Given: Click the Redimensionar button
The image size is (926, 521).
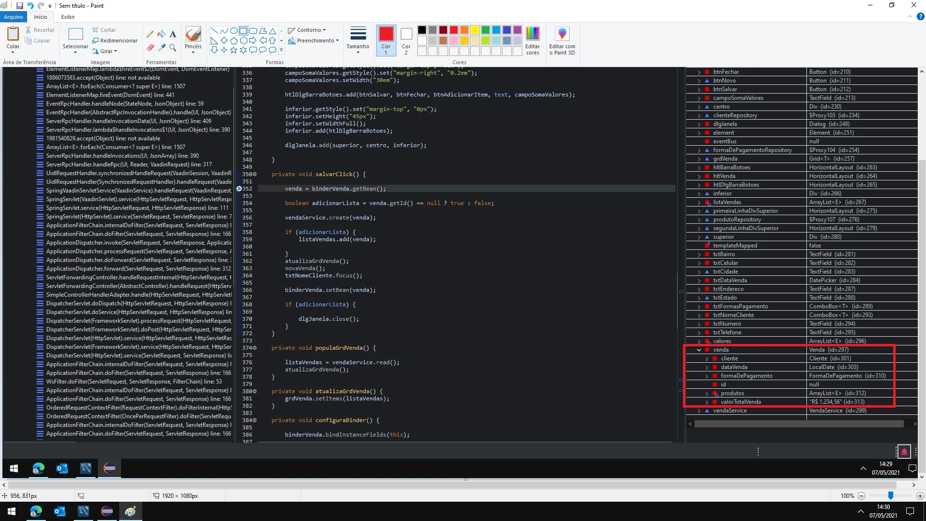Looking at the screenshot, I should click(115, 41).
